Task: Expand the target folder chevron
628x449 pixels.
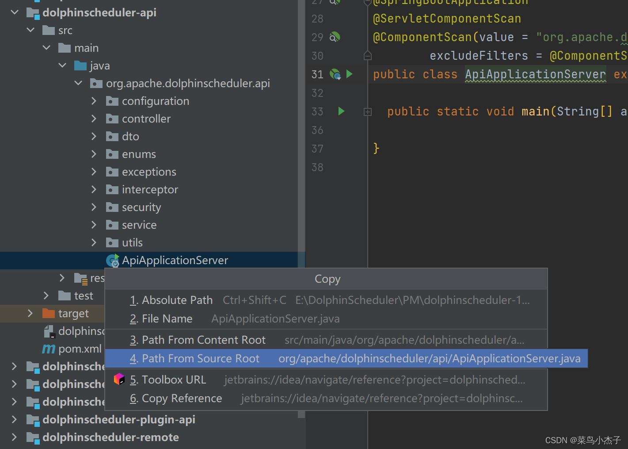Action: pyautogui.click(x=30, y=313)
